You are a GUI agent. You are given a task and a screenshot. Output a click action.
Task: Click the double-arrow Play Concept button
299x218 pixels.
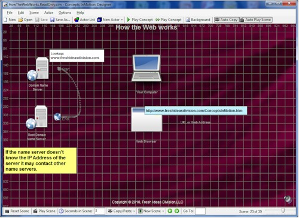click(x=169, y=20)
